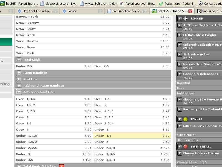Collapse the BASKETBALL live panel arrow

(180, 146)
